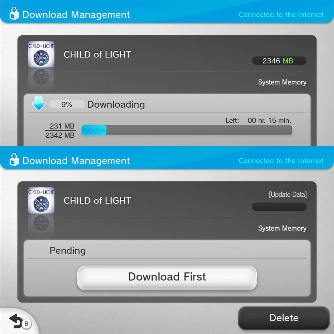Click the Update Data label

288,194
